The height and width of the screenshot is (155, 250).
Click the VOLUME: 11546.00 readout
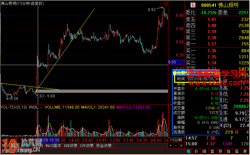[62, 107]
